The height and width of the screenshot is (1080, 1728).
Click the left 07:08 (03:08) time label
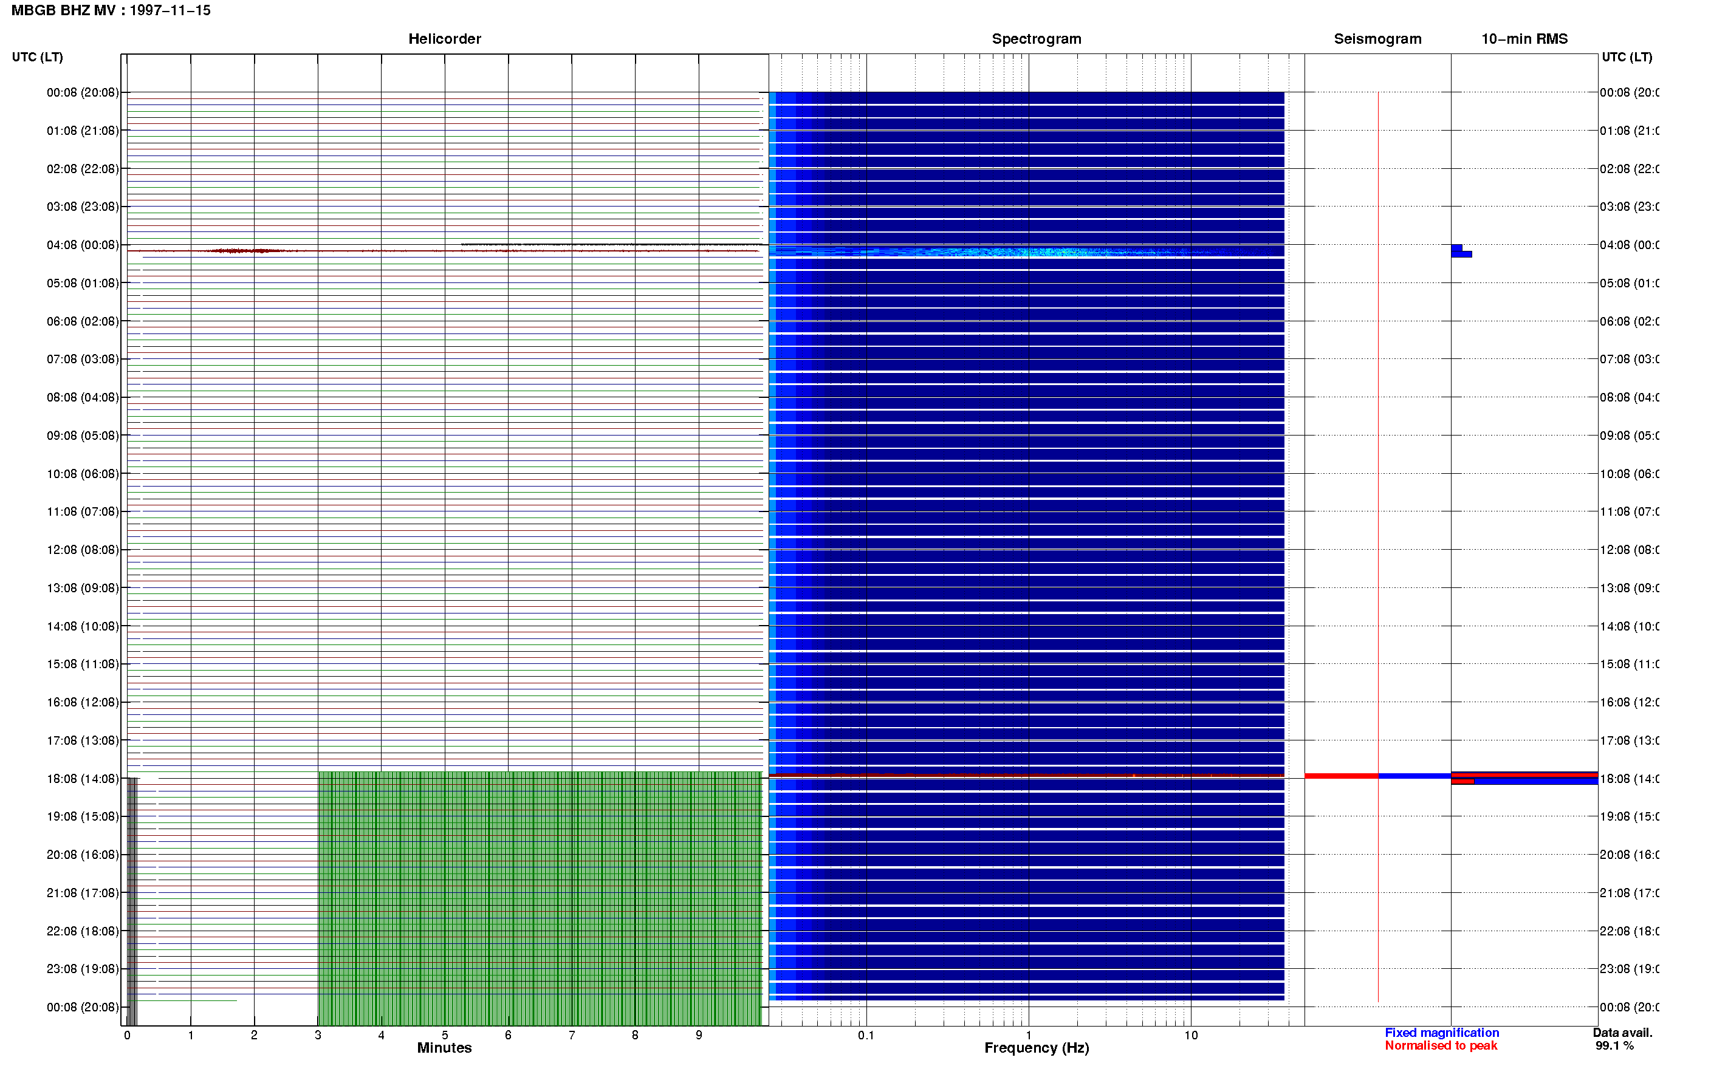click(83, 359)
